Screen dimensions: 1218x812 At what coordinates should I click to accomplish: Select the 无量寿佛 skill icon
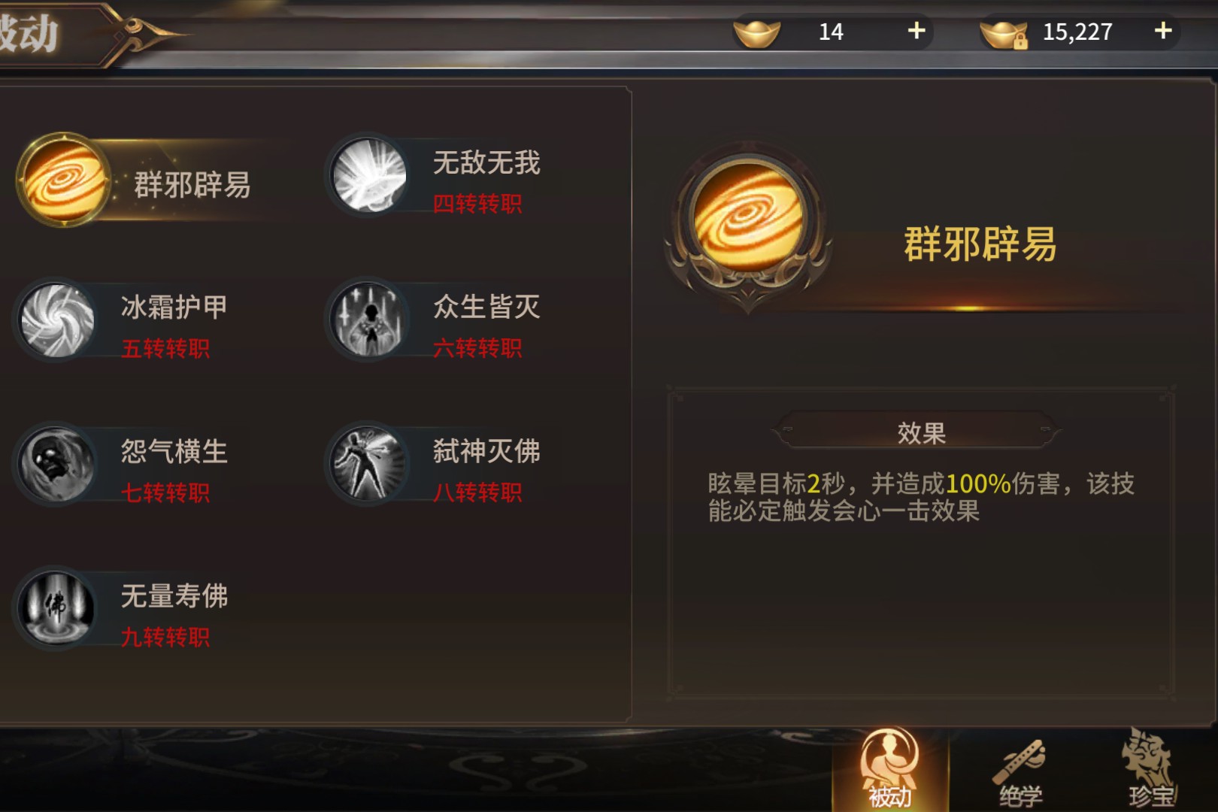57,609
